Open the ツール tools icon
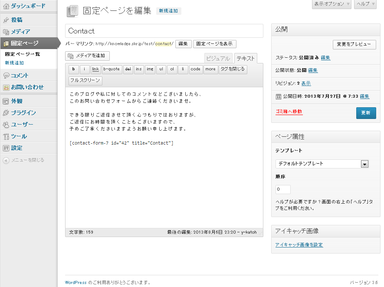This screenshot has width=384, height=287. coord(6,136)
